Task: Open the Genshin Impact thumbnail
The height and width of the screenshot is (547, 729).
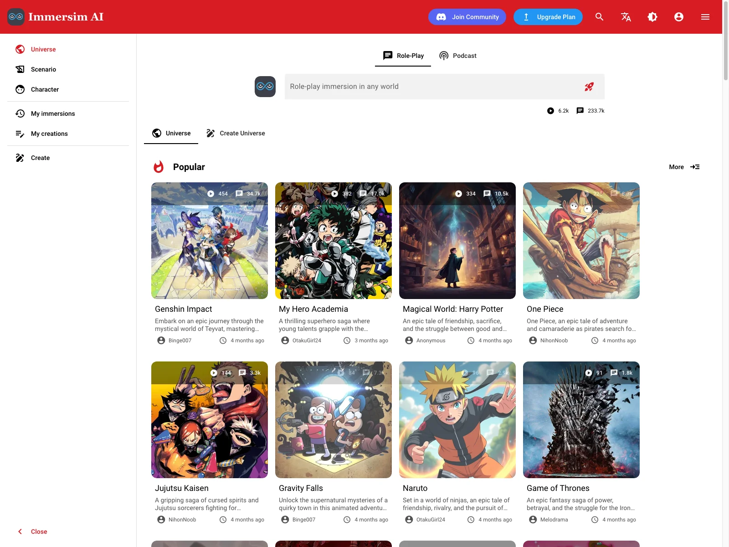Action: point(210,241)
